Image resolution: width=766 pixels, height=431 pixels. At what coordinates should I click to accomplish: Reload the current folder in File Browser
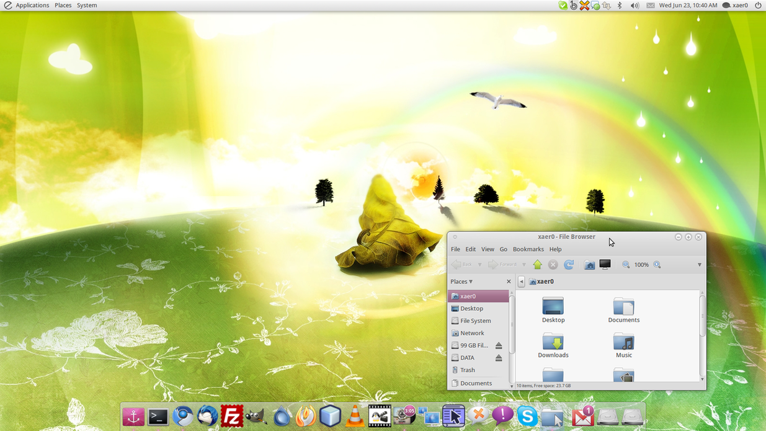pos(568,265)
